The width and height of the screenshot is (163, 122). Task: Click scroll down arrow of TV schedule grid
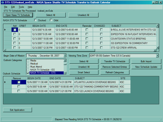(x=158, y=48)
